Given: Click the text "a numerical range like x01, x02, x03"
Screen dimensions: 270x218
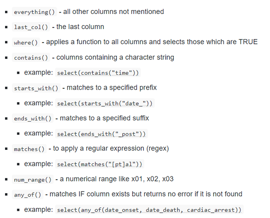Looking at the screenshot, I should pyautogui.click(x=117, y=179).
